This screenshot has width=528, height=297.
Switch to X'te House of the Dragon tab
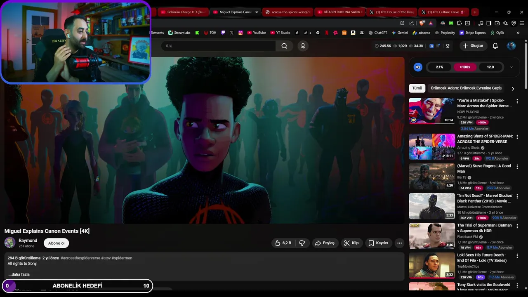click(x=392, y=12)
